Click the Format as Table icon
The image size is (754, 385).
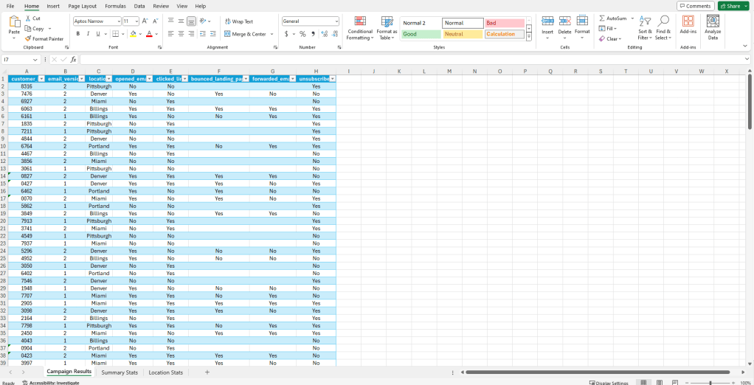pos(387,22)
